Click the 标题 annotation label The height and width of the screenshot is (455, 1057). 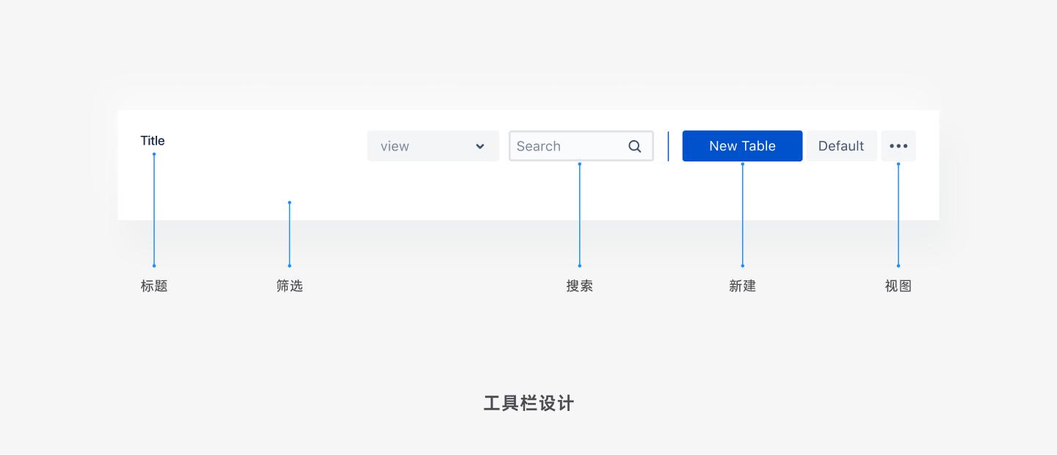coord(153,285)
